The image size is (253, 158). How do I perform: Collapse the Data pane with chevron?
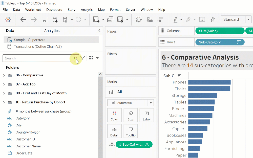pyautogui.click(x=99, y=30)
